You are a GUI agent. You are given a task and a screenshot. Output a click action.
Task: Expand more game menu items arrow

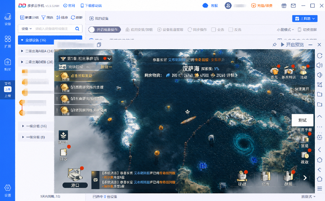305,178
